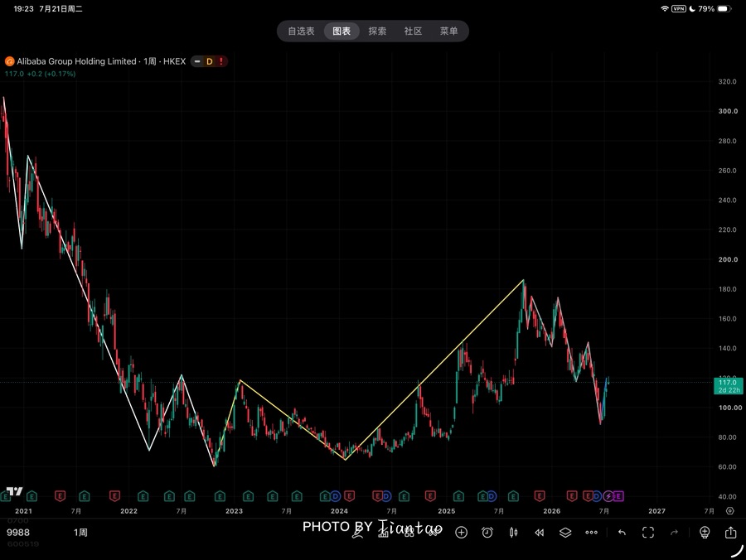Tap the 2026 time axis label
Viewport: 746px width, 560px height.
point(551,511)
